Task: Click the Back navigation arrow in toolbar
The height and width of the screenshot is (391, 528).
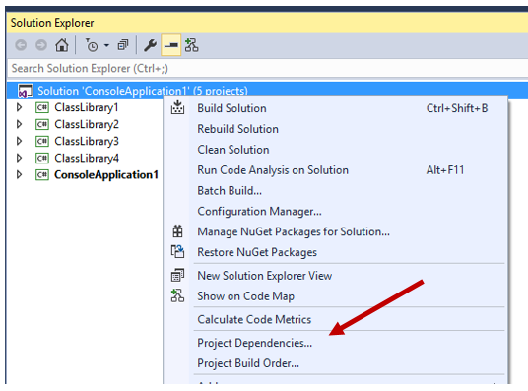Action: point(21,45)
